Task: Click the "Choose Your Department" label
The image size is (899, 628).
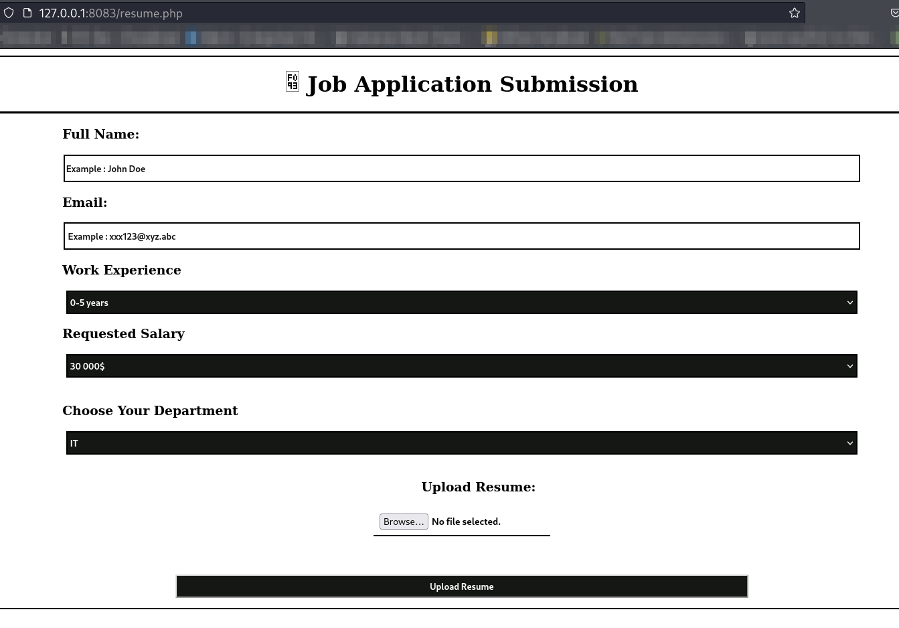Action: click(151, 411)
